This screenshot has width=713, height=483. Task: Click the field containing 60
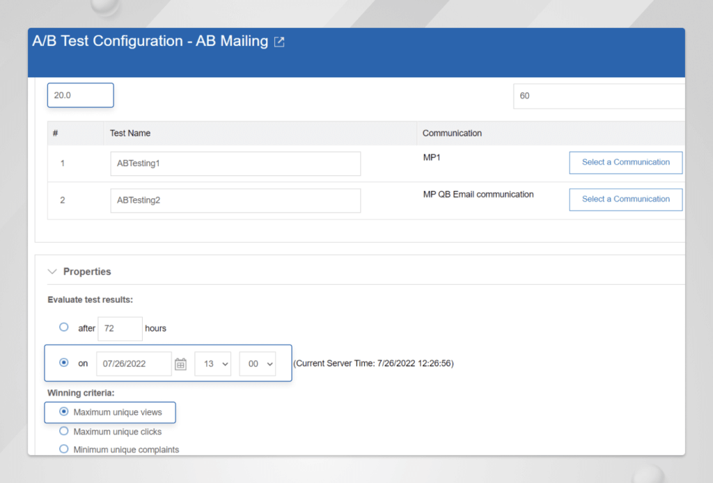pyautogui.click(x=599, y=96)
